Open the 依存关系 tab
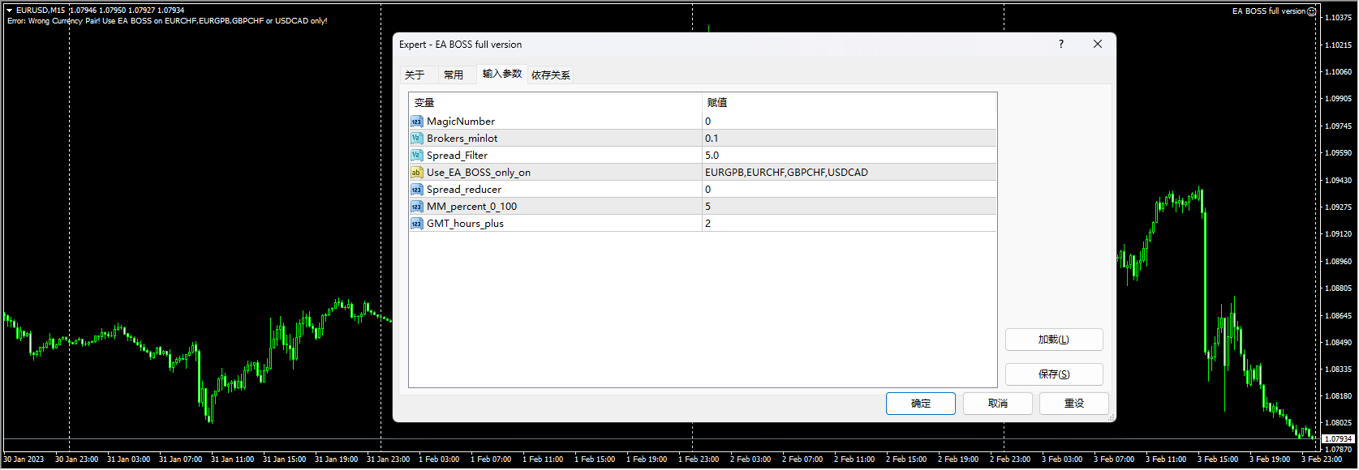 [x=551, y=75]
